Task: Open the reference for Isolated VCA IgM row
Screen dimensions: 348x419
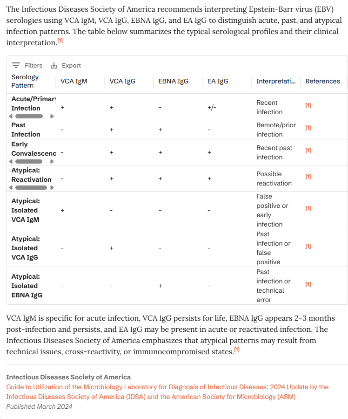Action: coord(308,209)
